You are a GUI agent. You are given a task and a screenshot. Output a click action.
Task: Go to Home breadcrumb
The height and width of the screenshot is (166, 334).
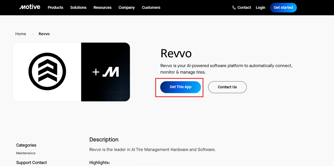(21, 34)
